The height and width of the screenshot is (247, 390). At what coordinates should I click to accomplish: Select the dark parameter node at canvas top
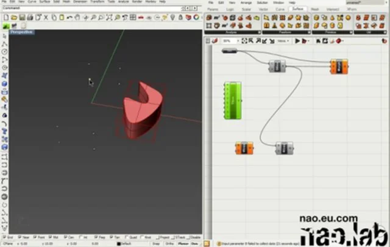tap(230, 51)
